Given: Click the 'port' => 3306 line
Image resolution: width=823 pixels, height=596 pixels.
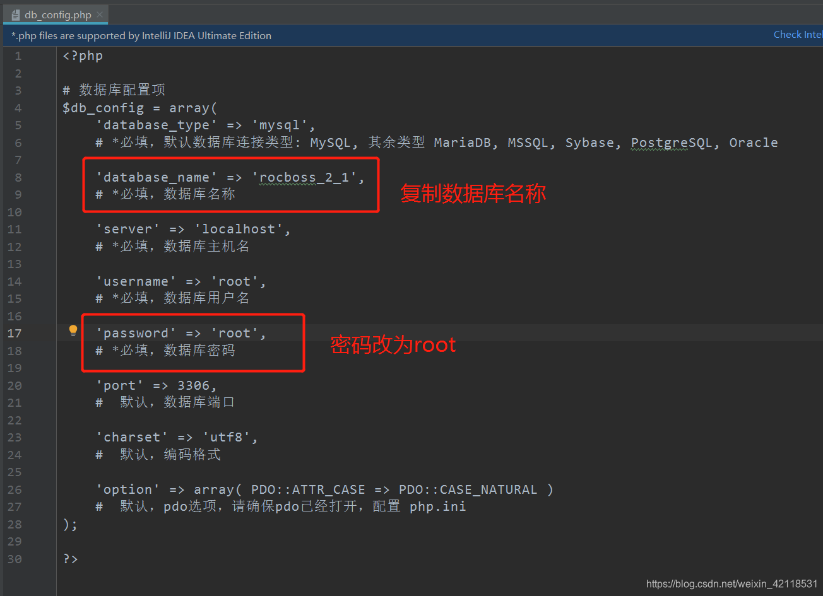Looking at the screenshot, I should 157,385.
